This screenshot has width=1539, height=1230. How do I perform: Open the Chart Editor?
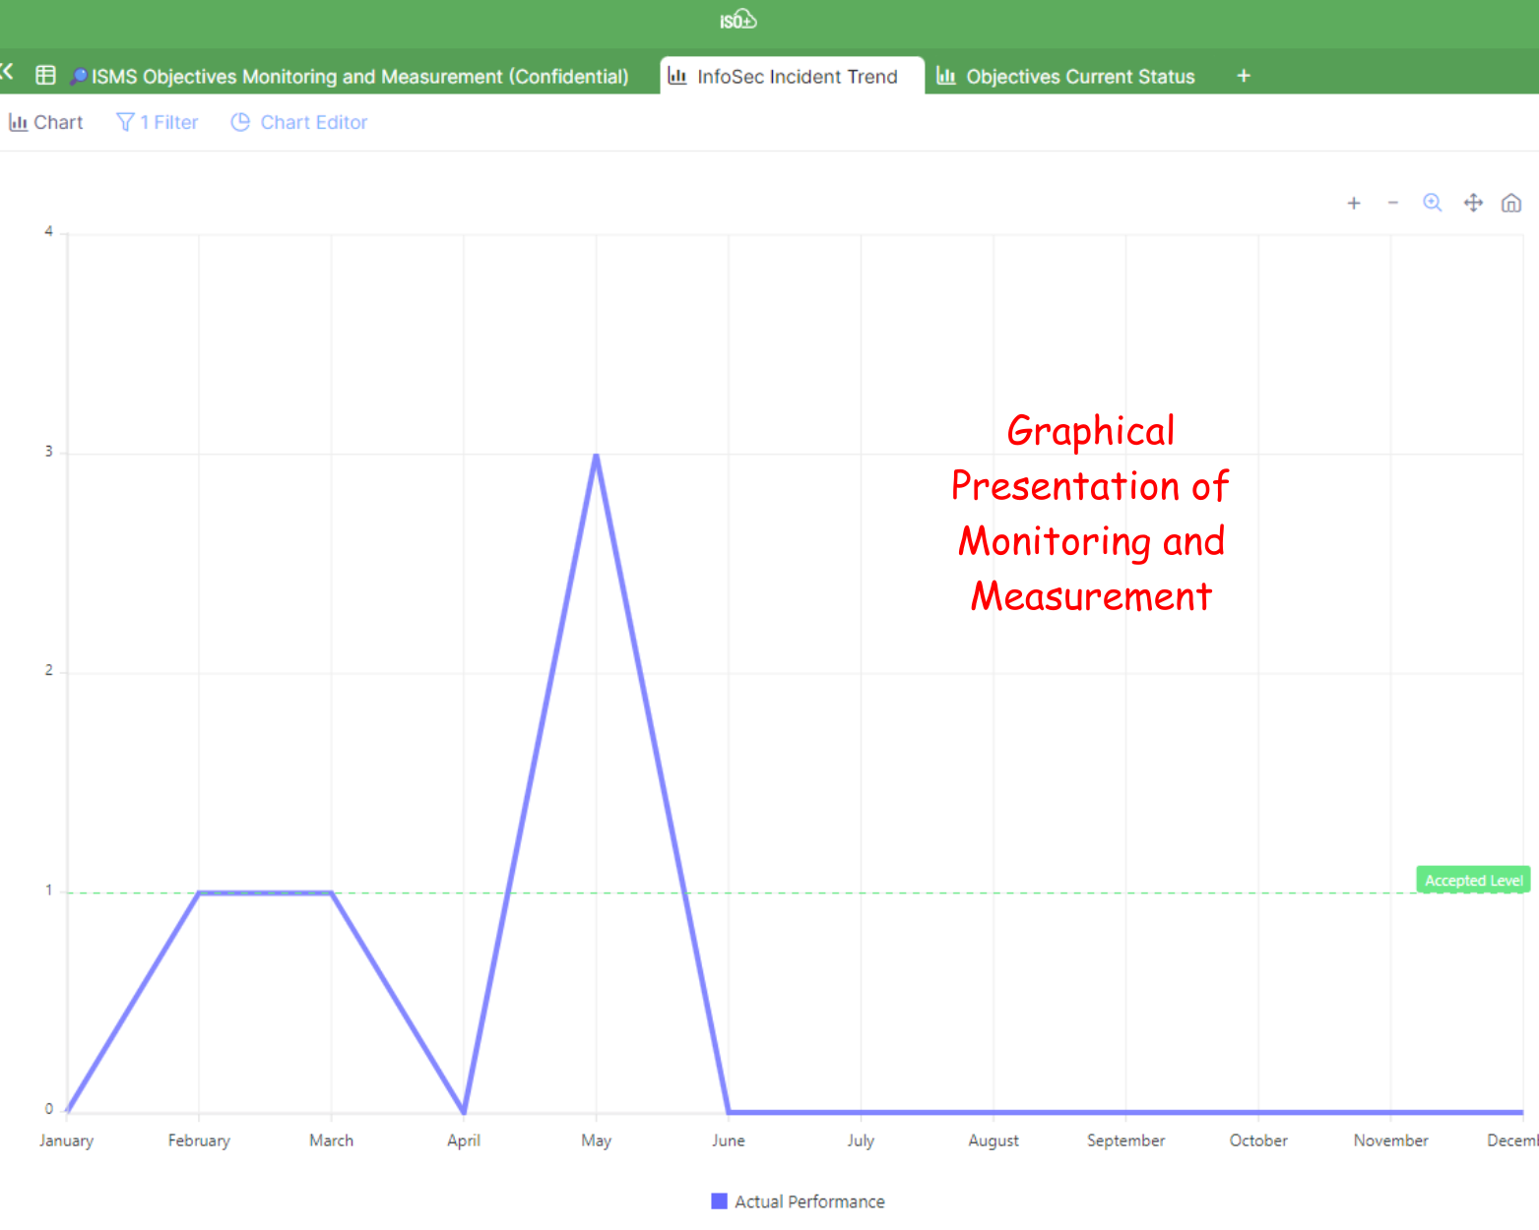pyautogui.click(x=299, y=123)
